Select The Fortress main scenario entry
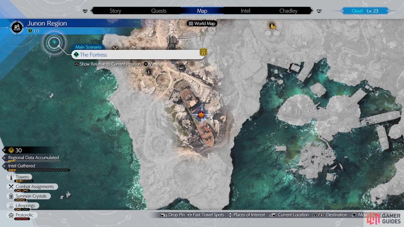 [x=138, y=55]
